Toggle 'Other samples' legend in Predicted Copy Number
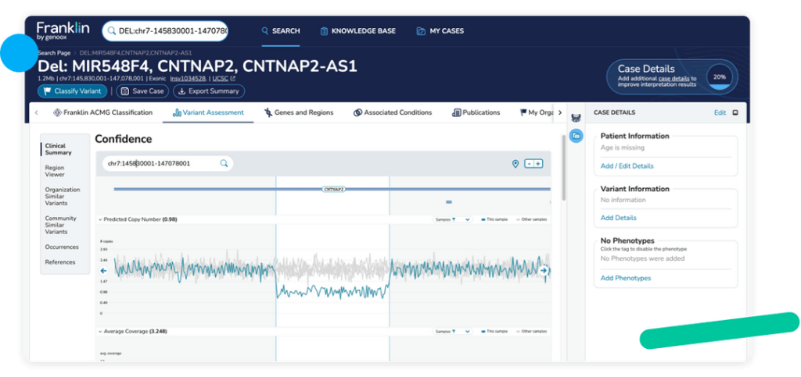Image resolution: width=801 pixels, height=377 pixels. (x=531, y=219)
